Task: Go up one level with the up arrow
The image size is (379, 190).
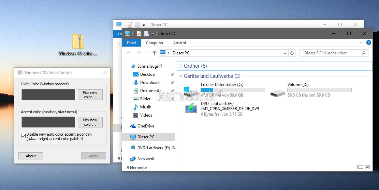Action: [155, 53]
